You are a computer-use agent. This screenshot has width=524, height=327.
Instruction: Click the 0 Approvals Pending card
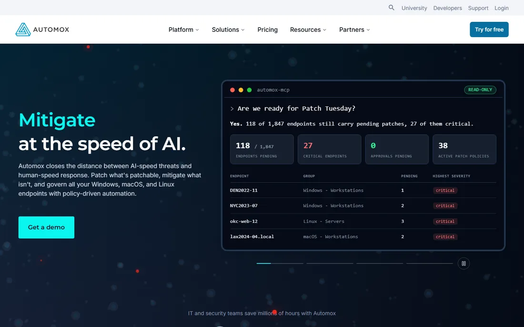point(397,149)
